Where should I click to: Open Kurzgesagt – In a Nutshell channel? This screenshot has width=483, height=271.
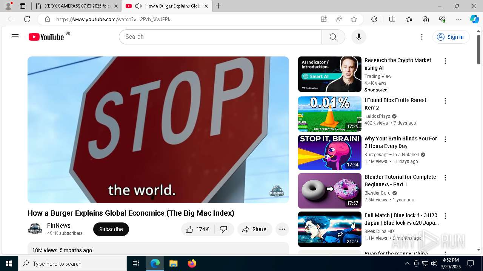pos(392,155)
